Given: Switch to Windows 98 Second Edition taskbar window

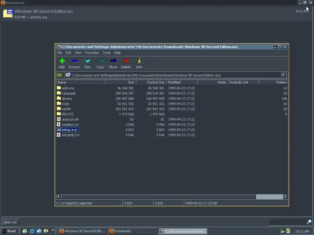Looking at the screenshot, I should click(x=83, y=231).
